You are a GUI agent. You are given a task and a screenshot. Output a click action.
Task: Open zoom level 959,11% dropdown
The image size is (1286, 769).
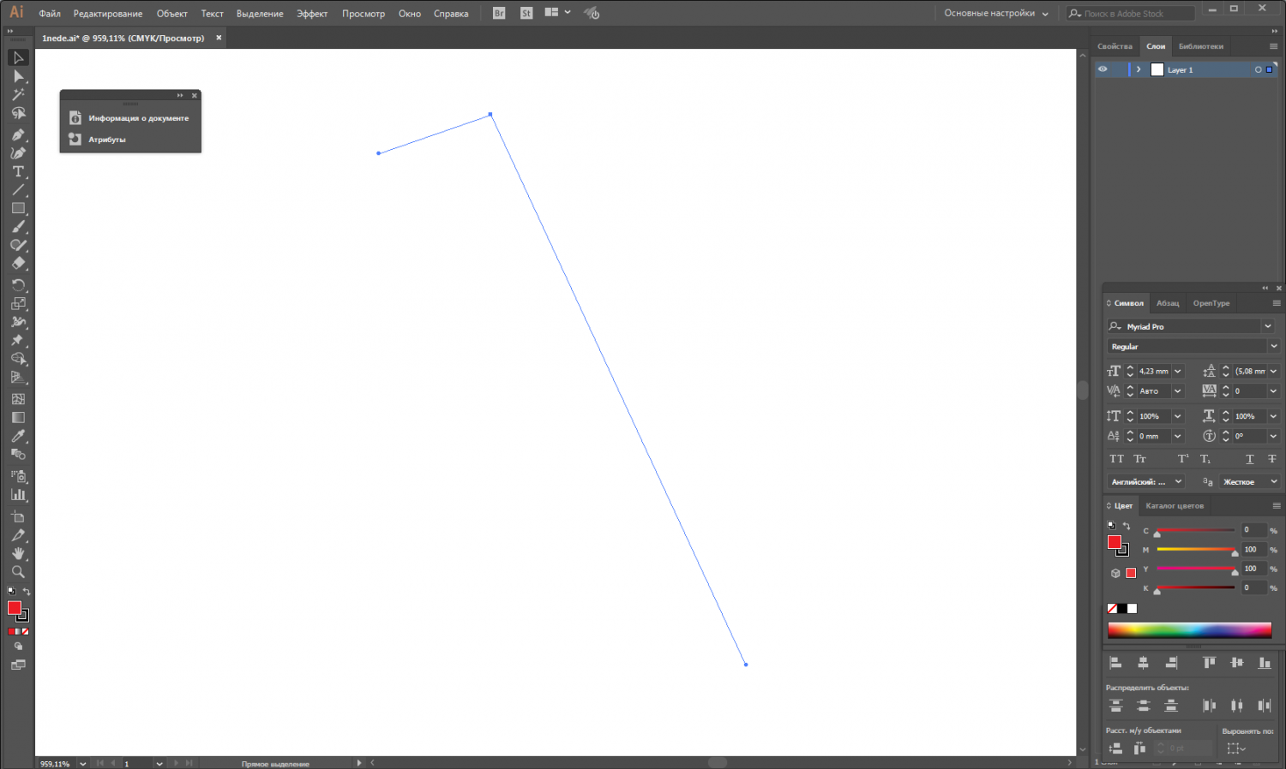click(83, 763)
